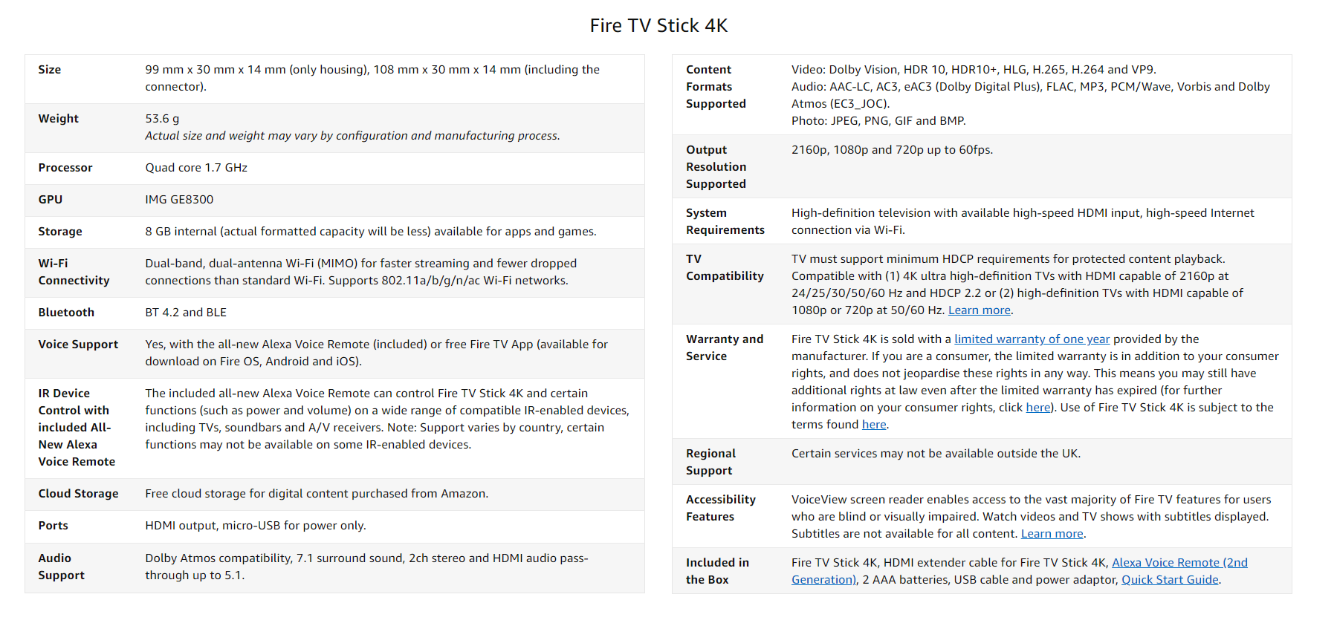Click 'here' link after 'terms found'
The image size is (1337, 623).
coord(874,425)
